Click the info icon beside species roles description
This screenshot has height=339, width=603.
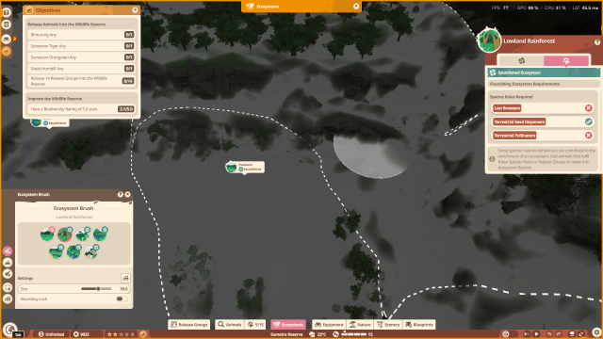tap(492, 159)
